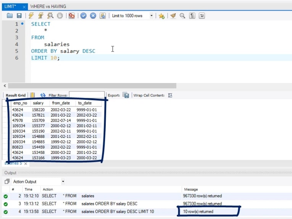Screen dimensions: 292x219
Task: Execute the query with the lightning bolt icon
Action: 31,16
